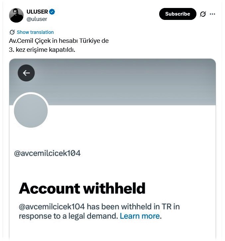Click the @avcemilcicek104 handle below the avatar
The height and width of the screenshot is (241, 225).
[47, 153]
